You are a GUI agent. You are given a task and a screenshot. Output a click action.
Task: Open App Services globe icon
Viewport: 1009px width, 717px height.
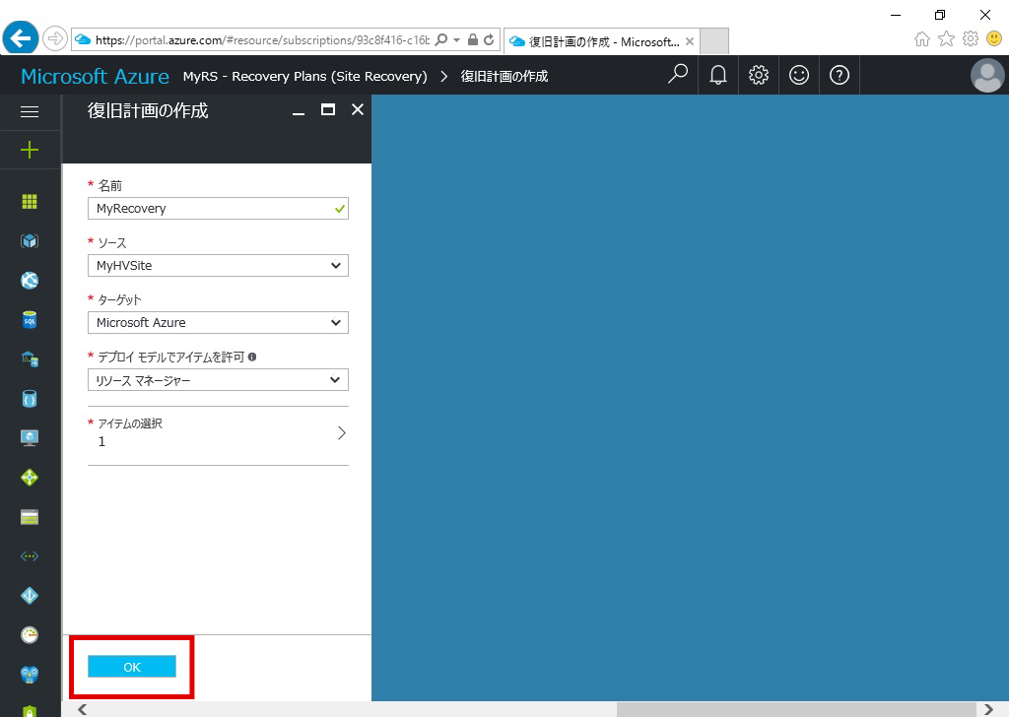[30, 281]
